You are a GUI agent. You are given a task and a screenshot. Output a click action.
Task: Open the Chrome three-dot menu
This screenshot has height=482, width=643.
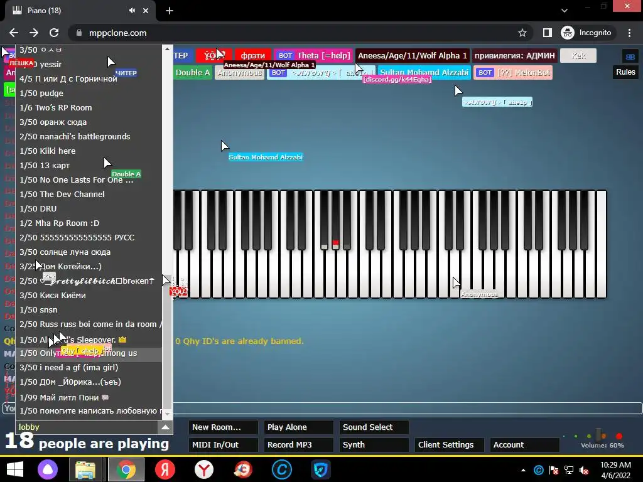[x=629, y=33]
